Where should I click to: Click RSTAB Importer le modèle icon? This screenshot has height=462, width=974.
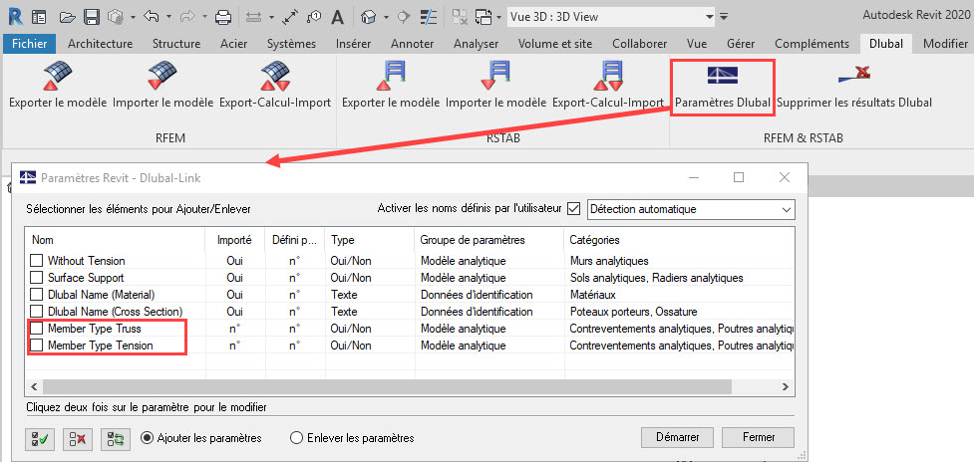[495, 75]
